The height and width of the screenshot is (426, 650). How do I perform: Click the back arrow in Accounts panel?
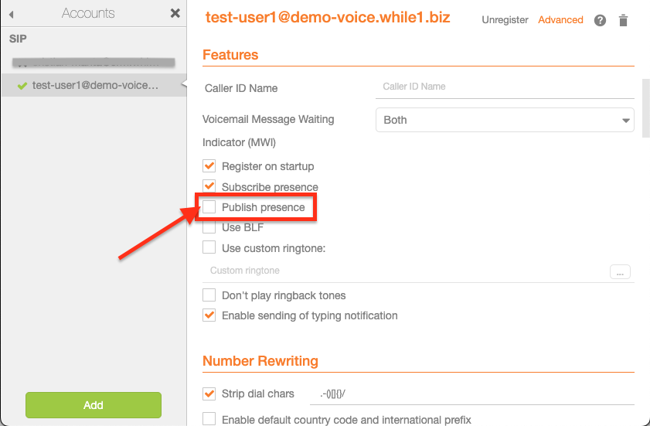click(12, 14)
